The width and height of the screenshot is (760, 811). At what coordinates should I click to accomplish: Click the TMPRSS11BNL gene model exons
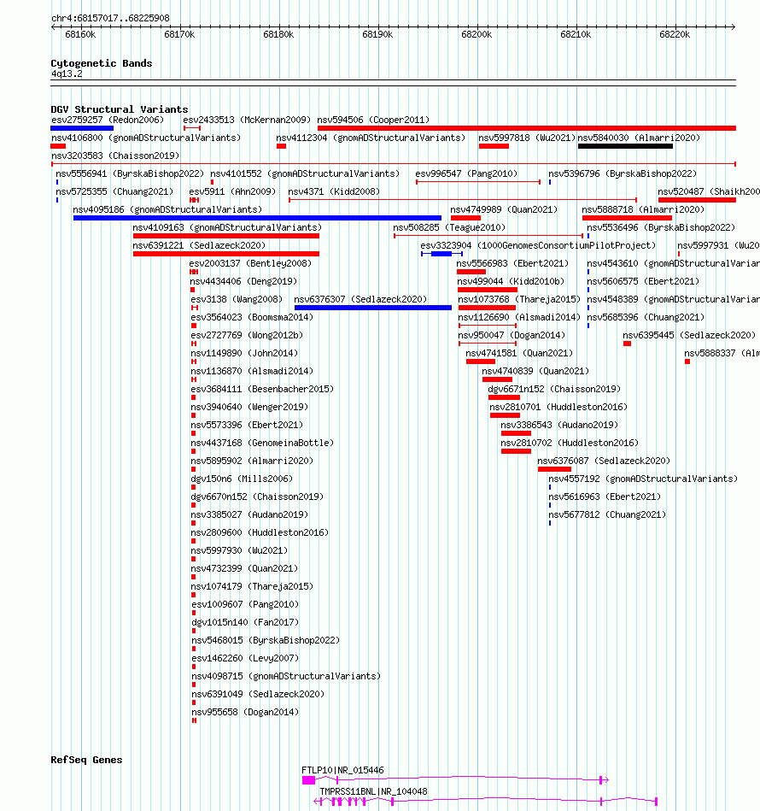[486, 802]
